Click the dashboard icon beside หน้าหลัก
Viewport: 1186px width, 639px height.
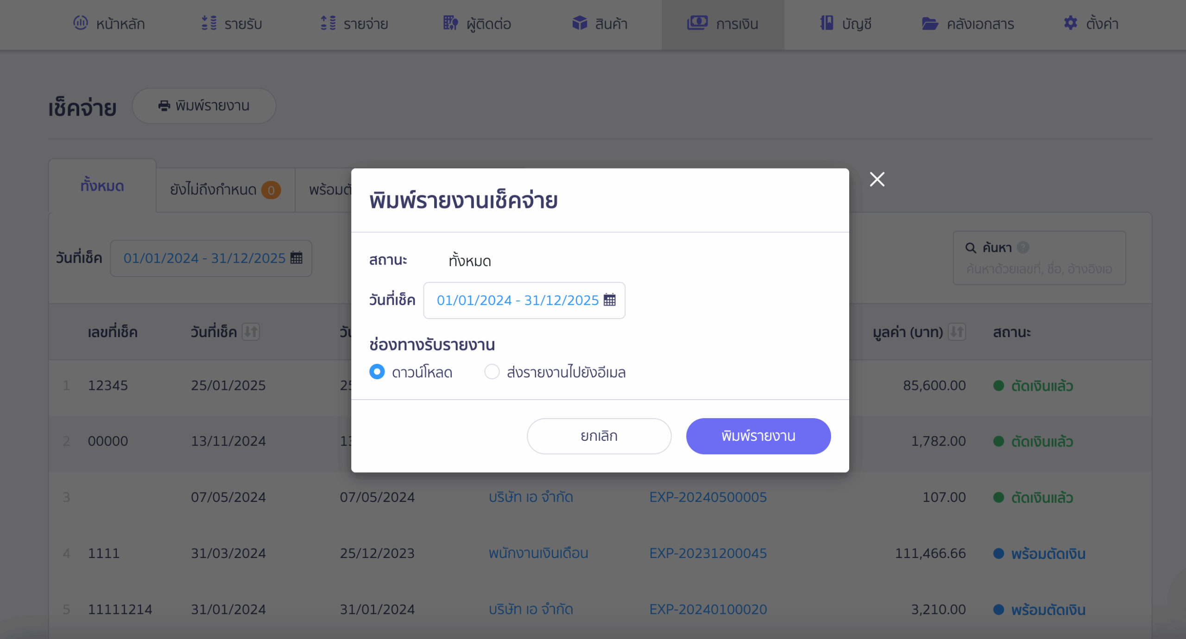80,23
